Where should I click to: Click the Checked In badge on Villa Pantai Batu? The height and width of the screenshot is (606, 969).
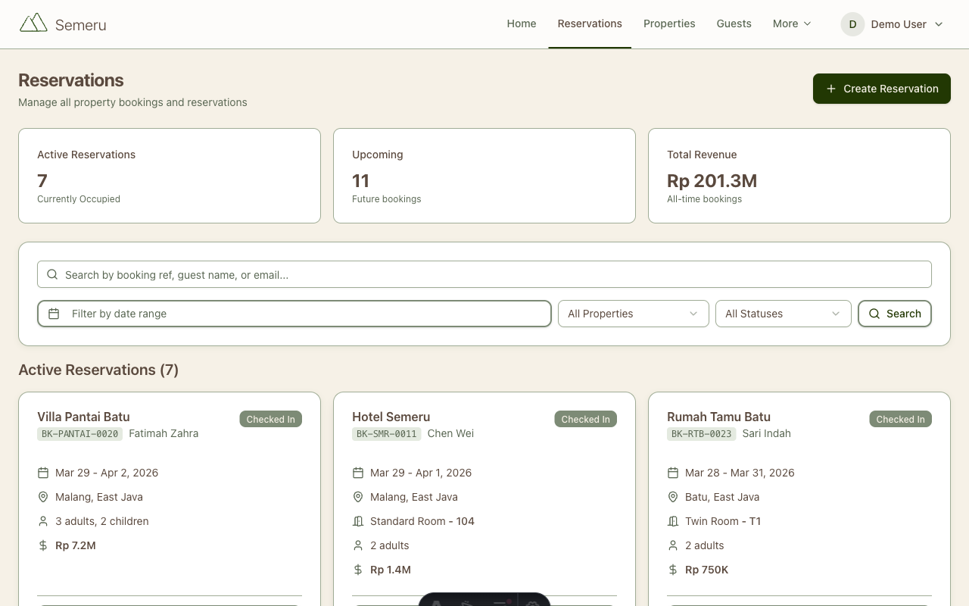pos(271,419)
